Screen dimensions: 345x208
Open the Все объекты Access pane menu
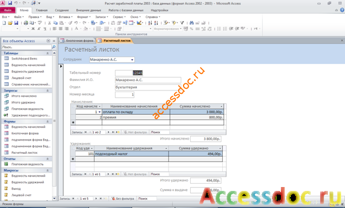click(49, 41)
